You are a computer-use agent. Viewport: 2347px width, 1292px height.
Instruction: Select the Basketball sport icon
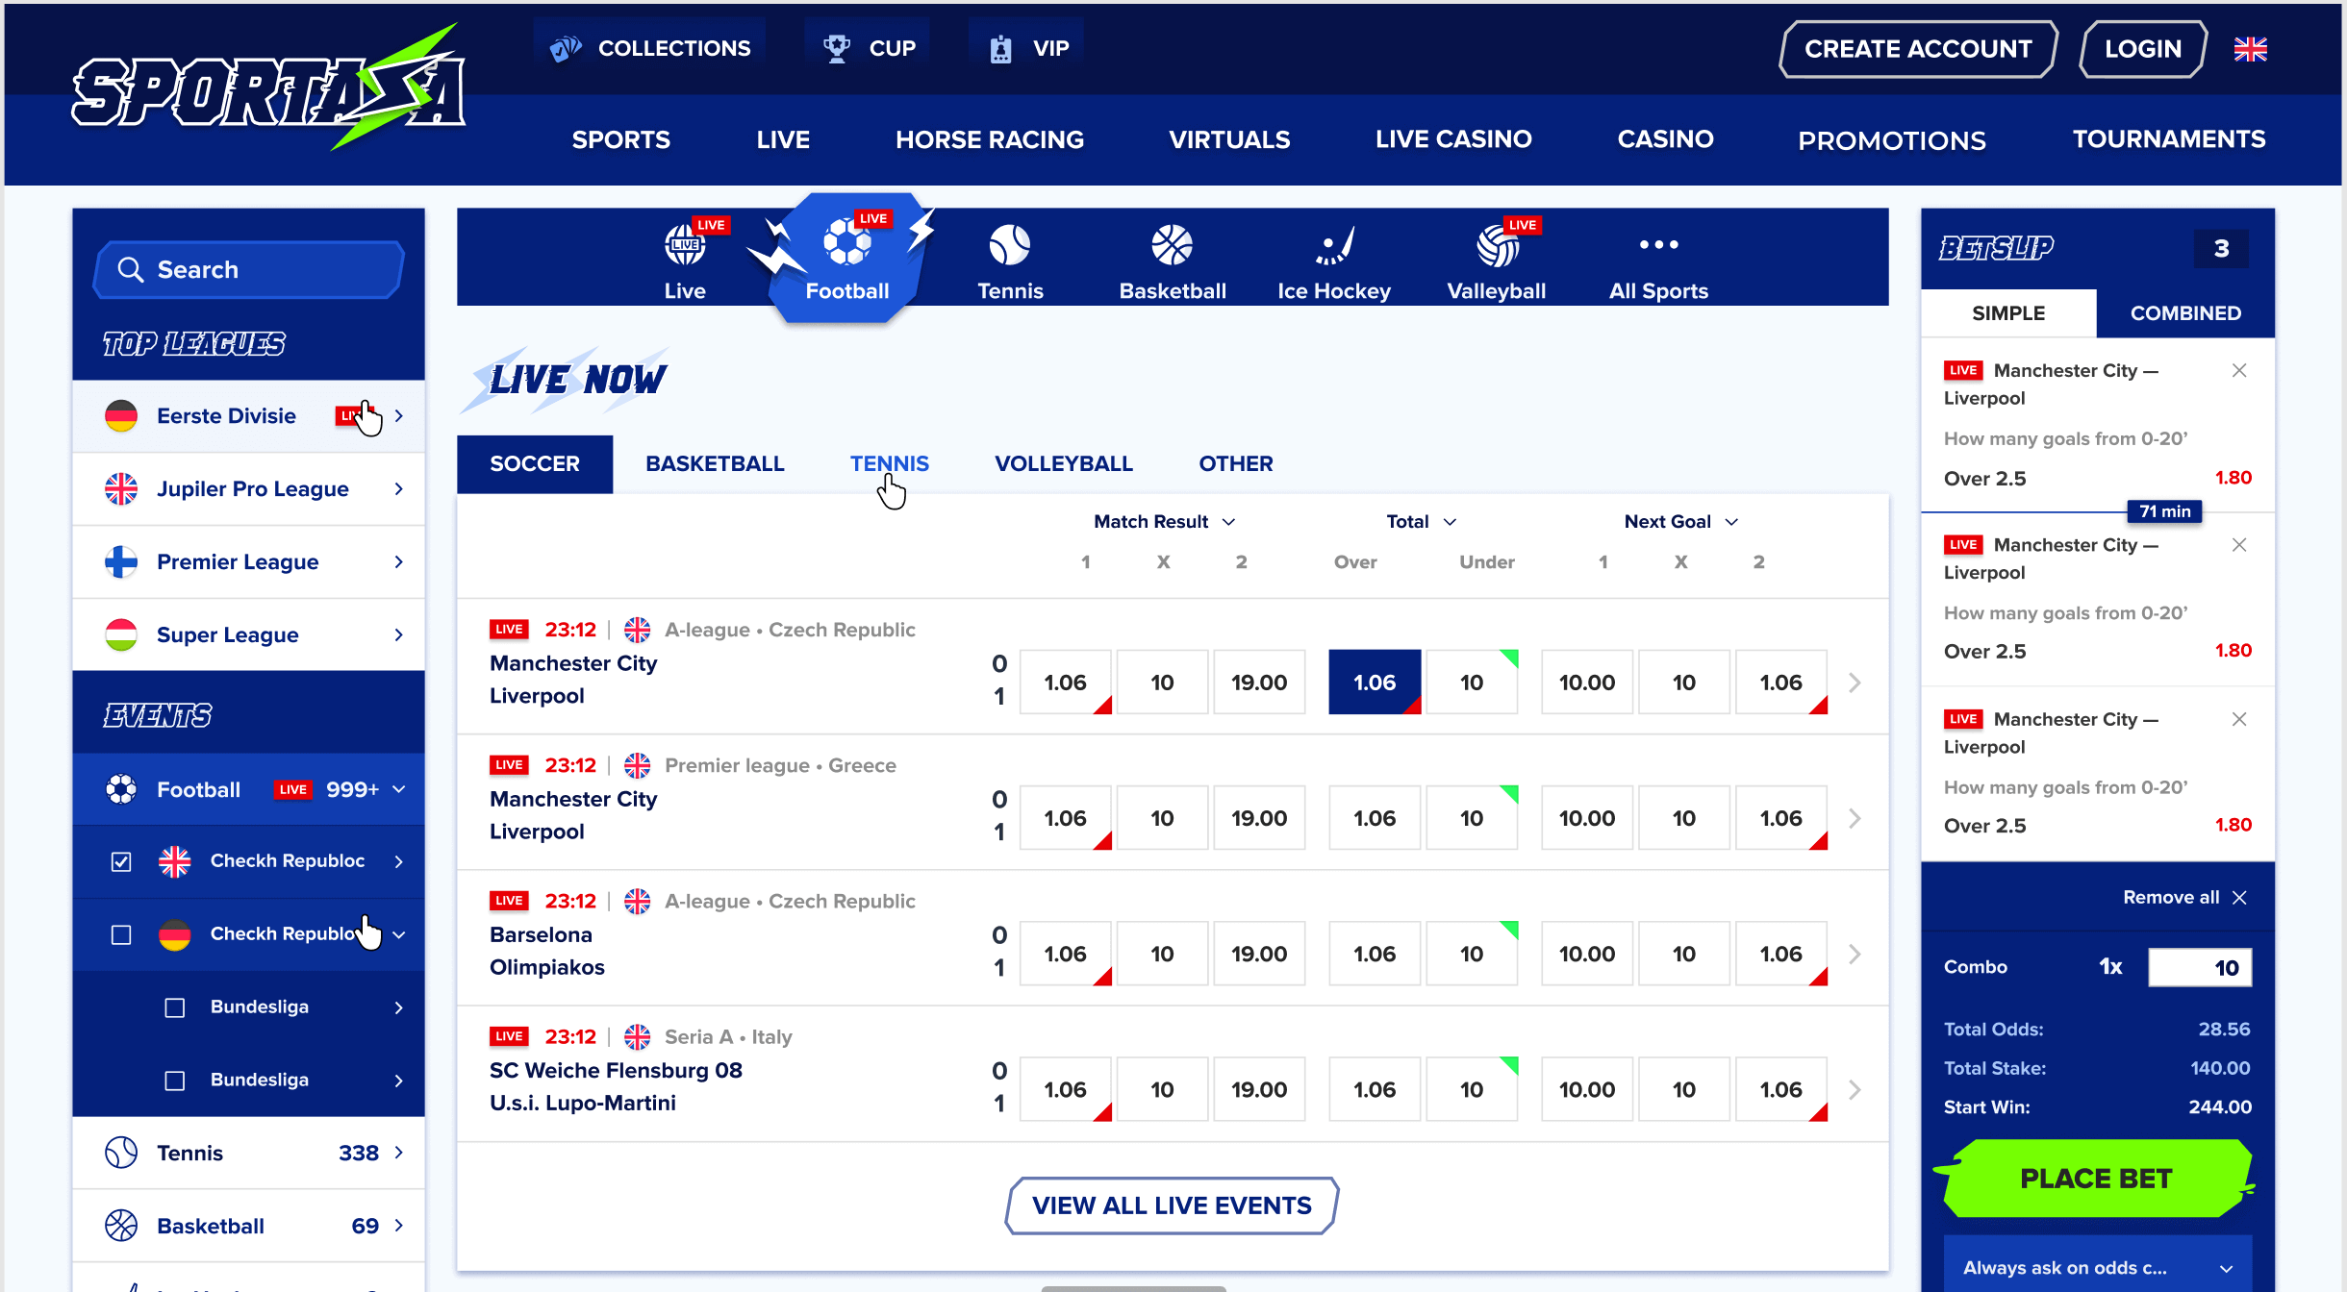[1173, 245]
